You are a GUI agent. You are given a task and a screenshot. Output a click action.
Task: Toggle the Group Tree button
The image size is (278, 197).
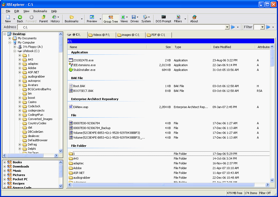[x=111, y=19]
